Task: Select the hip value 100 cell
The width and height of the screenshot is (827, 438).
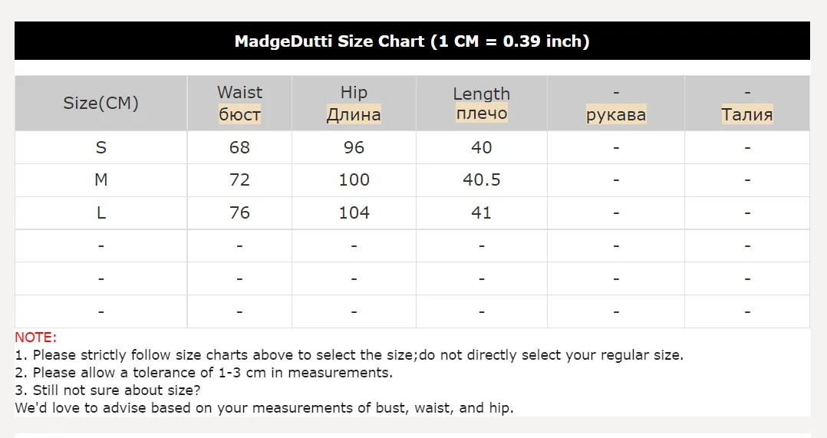Action: coord(354,179)
